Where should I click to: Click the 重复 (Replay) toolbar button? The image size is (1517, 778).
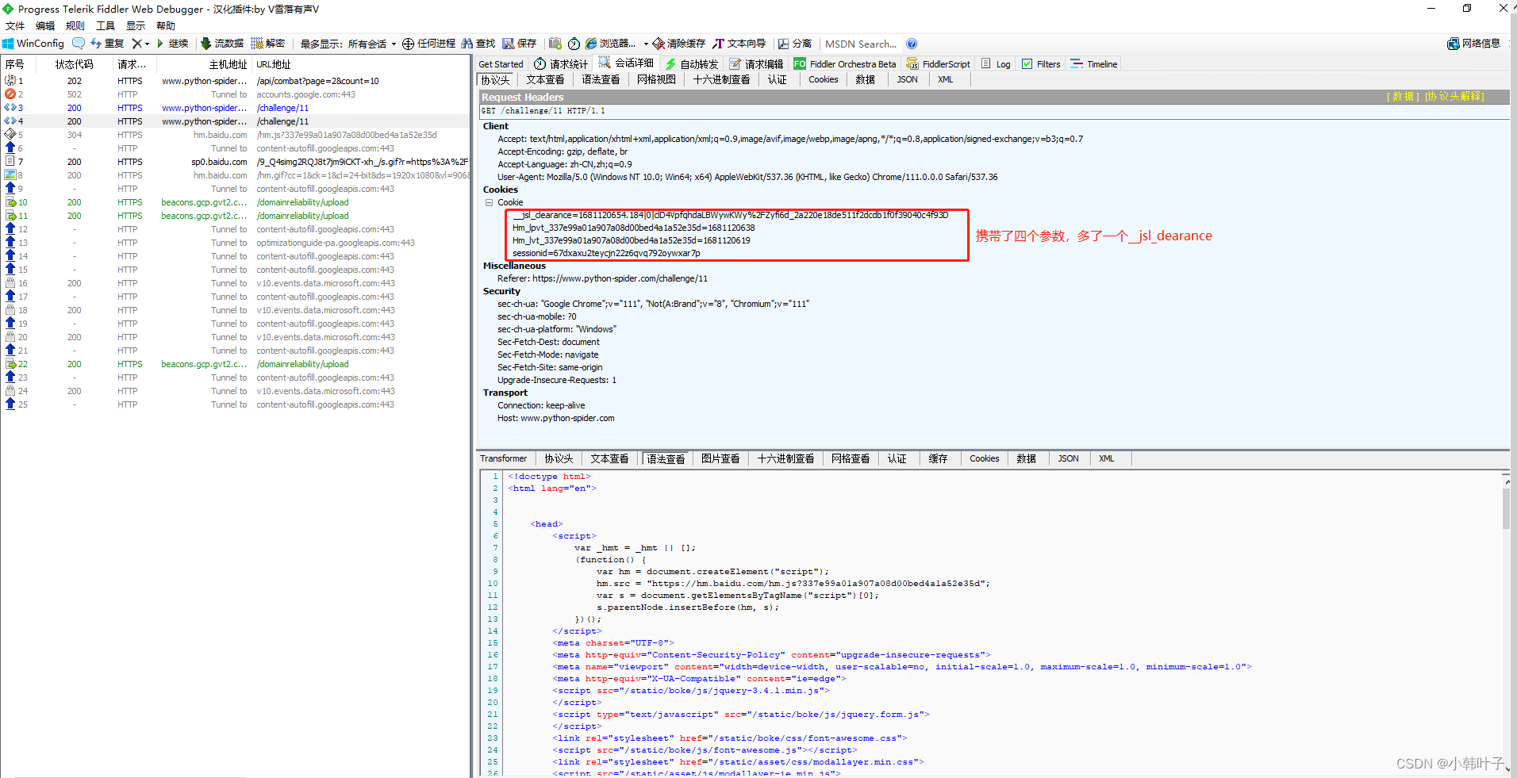coord(107,44)
